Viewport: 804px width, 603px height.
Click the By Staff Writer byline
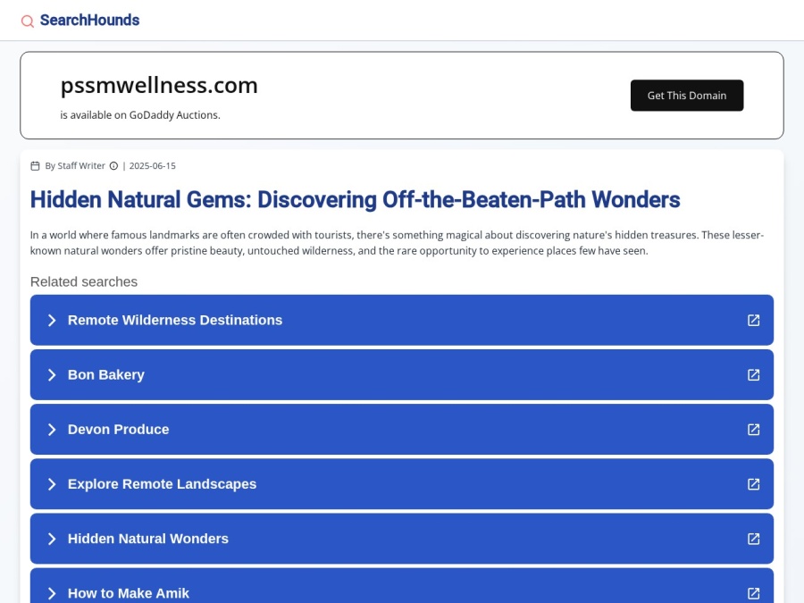pyautogui.click(x=75, y=165)
